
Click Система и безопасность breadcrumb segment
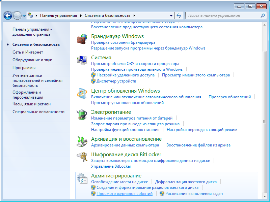coord(107,15)
